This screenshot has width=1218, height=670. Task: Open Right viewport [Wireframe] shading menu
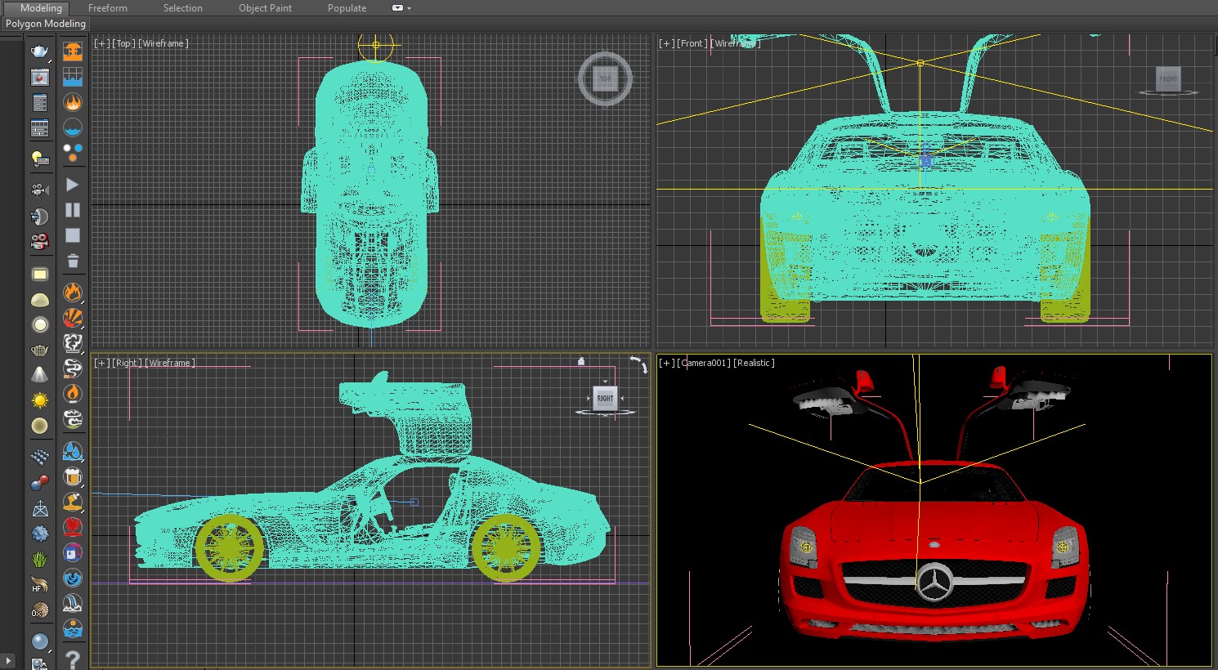click(170, 363)
